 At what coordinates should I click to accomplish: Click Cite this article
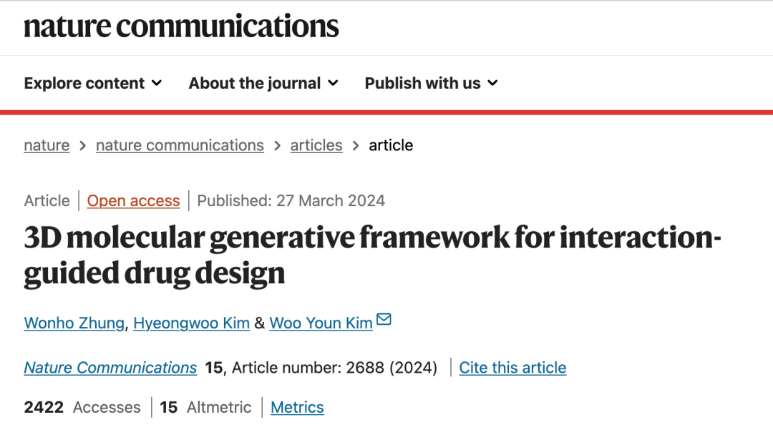tap(512, 368)
